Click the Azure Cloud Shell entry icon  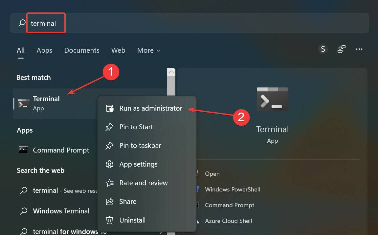198,221
